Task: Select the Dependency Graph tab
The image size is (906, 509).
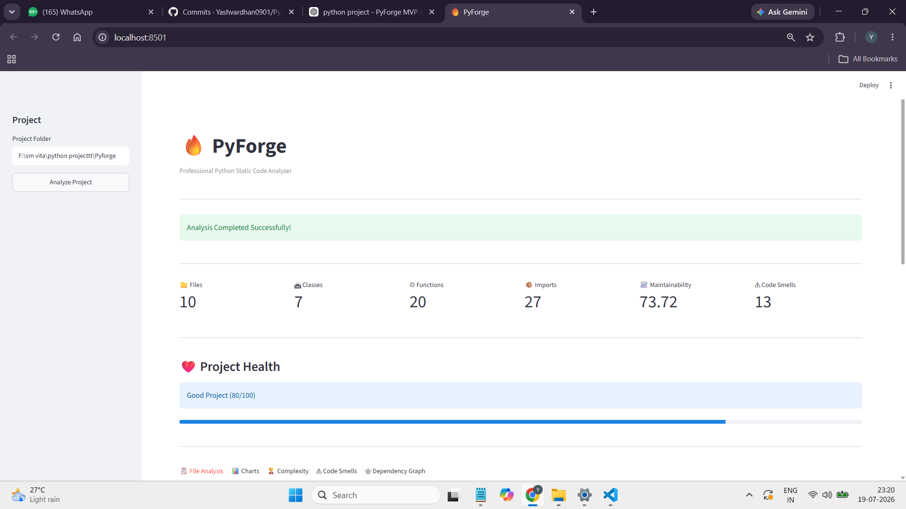Action: pos(395,471)
